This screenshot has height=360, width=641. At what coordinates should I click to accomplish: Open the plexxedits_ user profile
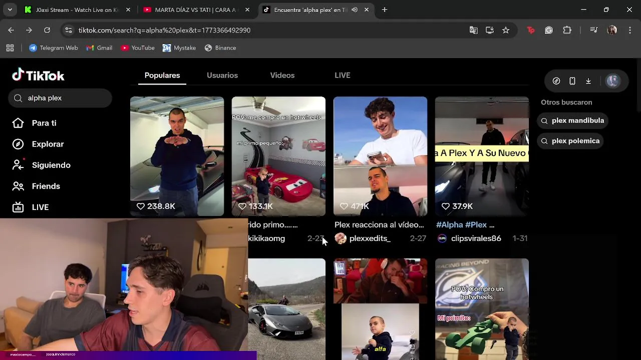coord(370,238)
